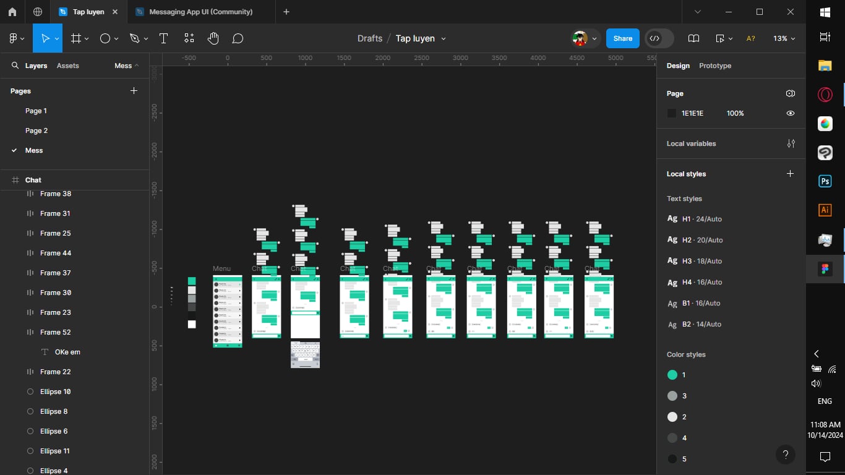Open the Help question mark button
Viewport: 845px width, 475px height.
click(785, 455)
